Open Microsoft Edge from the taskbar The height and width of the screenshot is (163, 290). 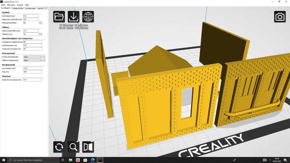[x=93, y=160]
